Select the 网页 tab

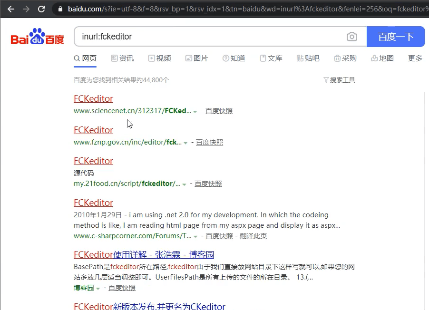(85, 58)
